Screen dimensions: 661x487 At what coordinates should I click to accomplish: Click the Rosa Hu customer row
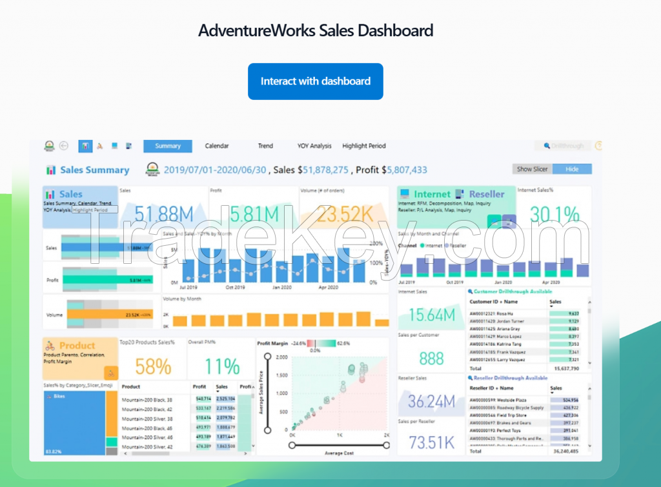524,313
